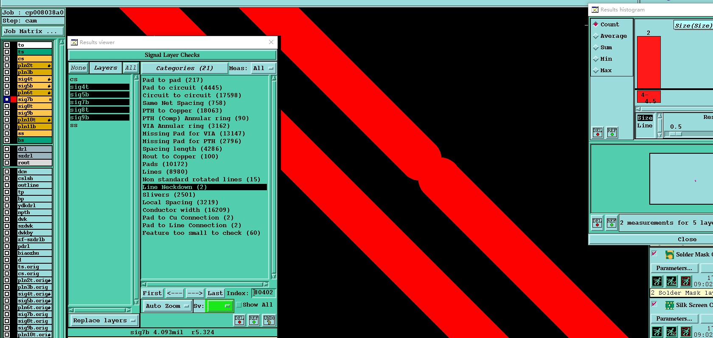The height and width of the screenshot is (338, 713).
Task: Toggle visibility box for layer sig4t
Action: pyautogui.click(x=7, y=79)
